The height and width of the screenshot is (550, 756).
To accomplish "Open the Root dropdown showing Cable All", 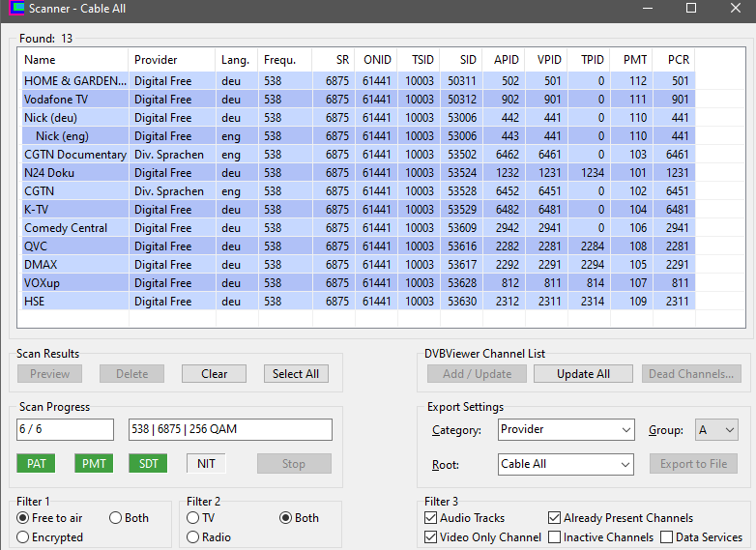I will tap(567, 464).
